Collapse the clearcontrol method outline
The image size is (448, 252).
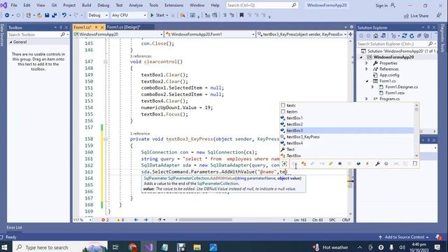tap(106, 62)
